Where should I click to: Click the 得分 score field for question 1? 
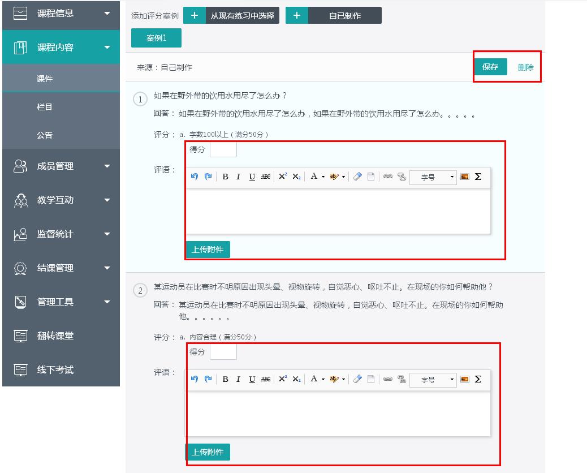pos(223,149)
